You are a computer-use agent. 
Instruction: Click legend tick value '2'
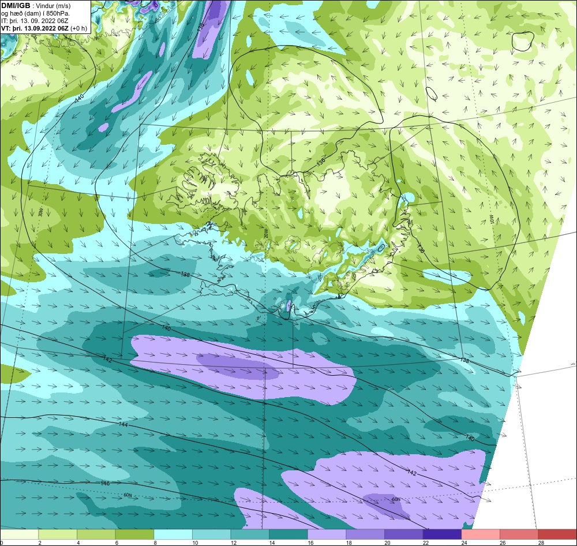[x=39, y=543]
